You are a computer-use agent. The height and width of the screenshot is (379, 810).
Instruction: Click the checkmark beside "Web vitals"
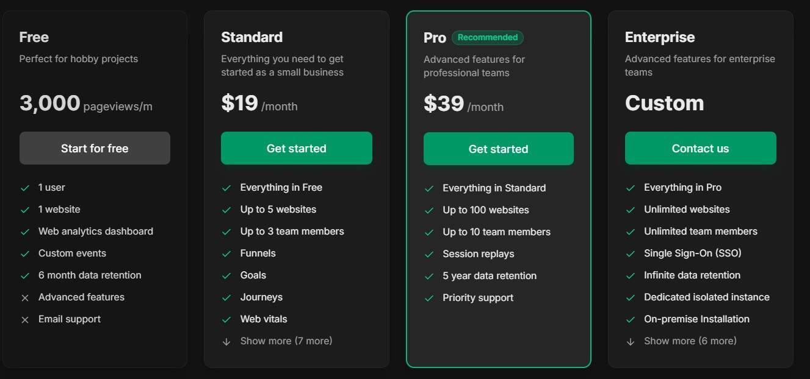[226, 319]
